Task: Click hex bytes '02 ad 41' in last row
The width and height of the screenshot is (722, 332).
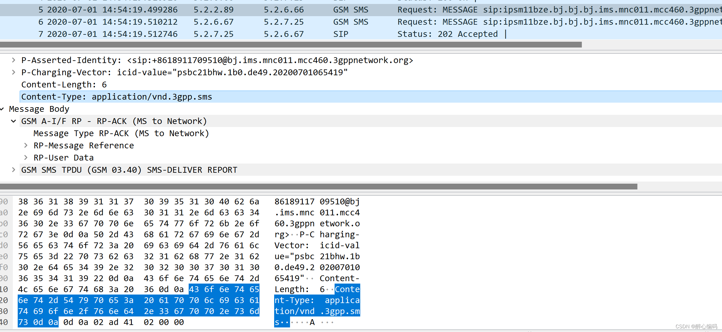Action: tap(113, 322)
